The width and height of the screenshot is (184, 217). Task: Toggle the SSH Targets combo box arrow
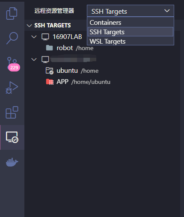tap(167, 11)
